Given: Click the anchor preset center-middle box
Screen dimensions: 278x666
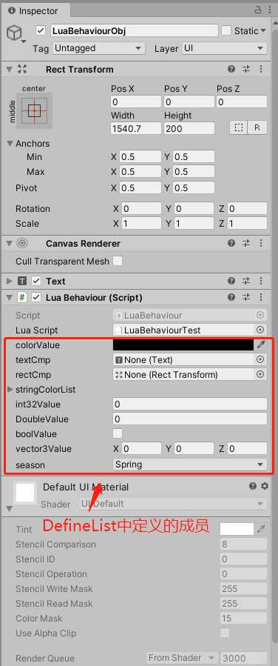Looking at the screenshot, I should point(34,111).
